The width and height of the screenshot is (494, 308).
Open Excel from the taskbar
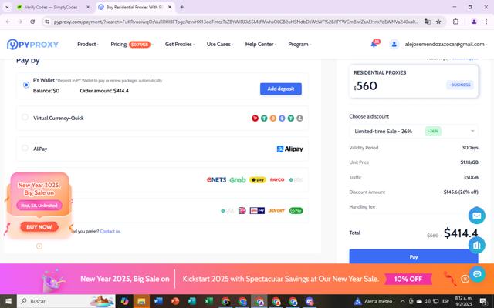click(208, 301)
